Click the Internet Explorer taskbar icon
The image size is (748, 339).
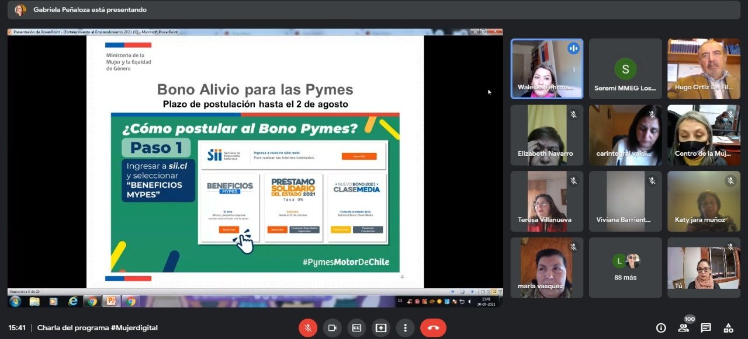click(72, 302)
